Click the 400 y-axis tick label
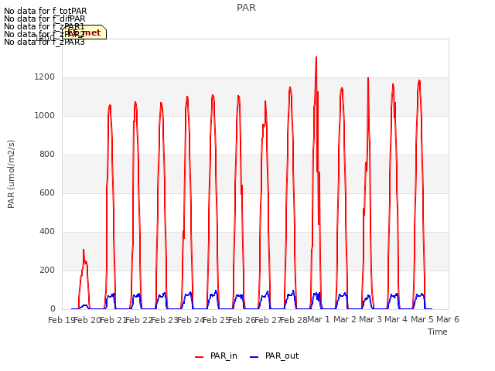The width and height of the screenshot is (495, 371). tap(47, 232)
